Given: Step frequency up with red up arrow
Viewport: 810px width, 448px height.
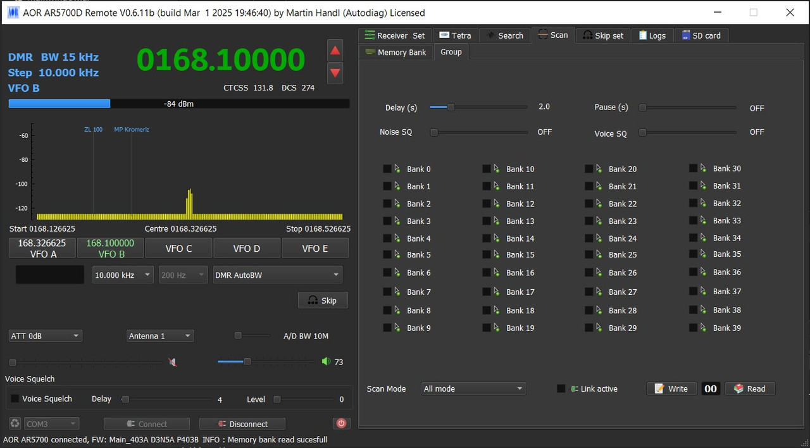Looking at the screenshot, I should [x=335, y=51].
